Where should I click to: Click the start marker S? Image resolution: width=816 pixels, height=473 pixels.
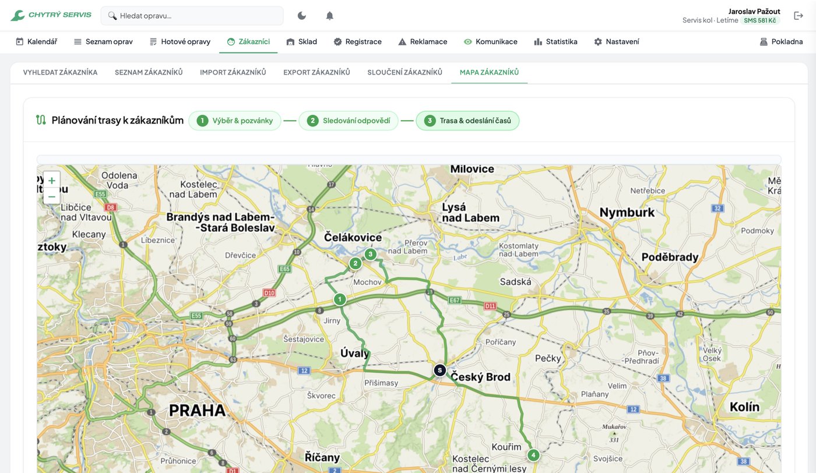point(439,370)
